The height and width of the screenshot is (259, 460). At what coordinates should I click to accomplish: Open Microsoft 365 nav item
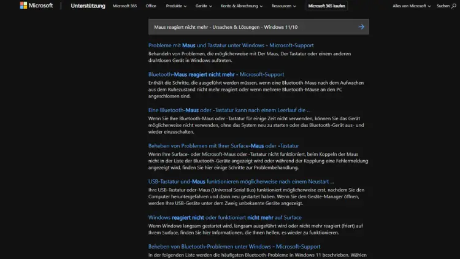click(125, 6)
